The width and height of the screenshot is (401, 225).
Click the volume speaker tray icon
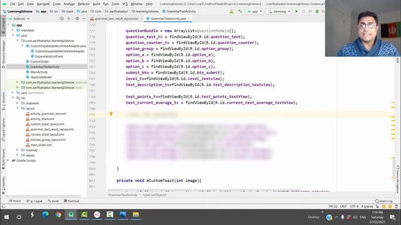(355, 217)
